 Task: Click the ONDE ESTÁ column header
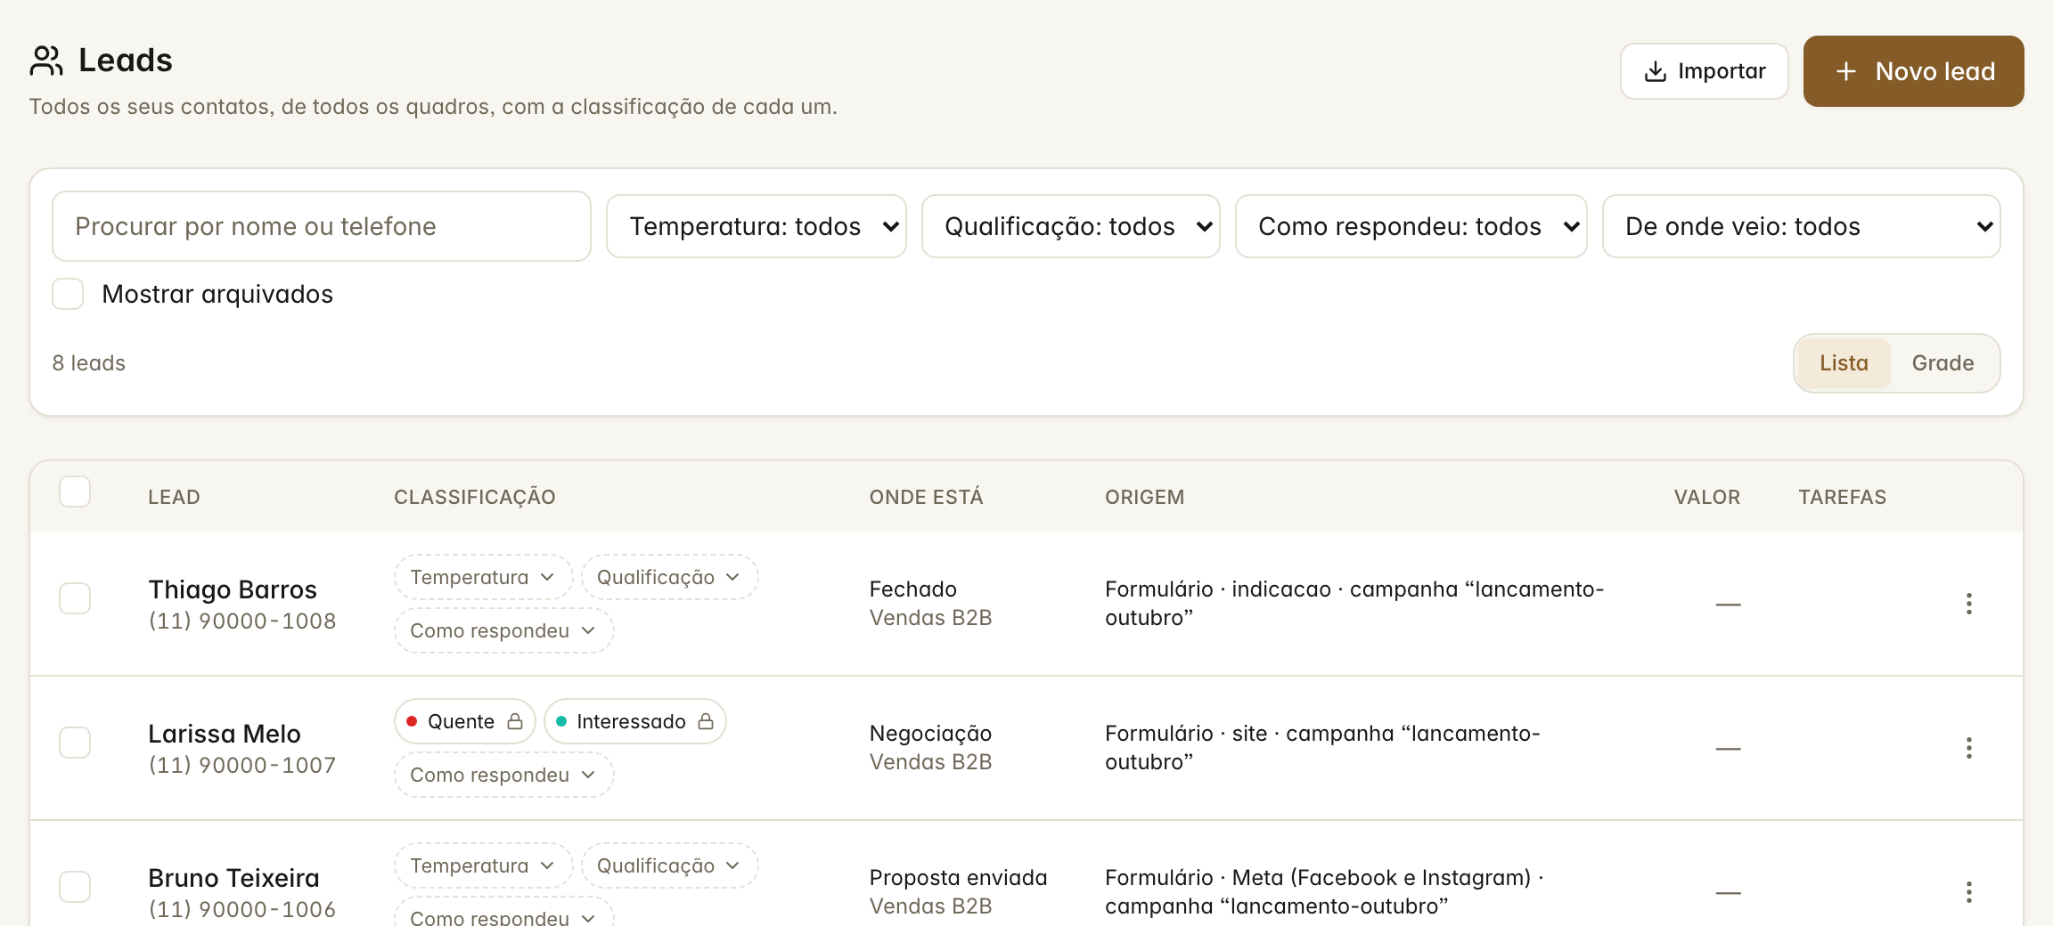point(926,497)
